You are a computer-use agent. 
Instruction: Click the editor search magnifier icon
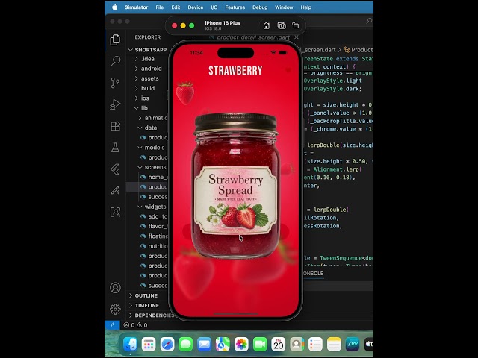pos(369,21)
